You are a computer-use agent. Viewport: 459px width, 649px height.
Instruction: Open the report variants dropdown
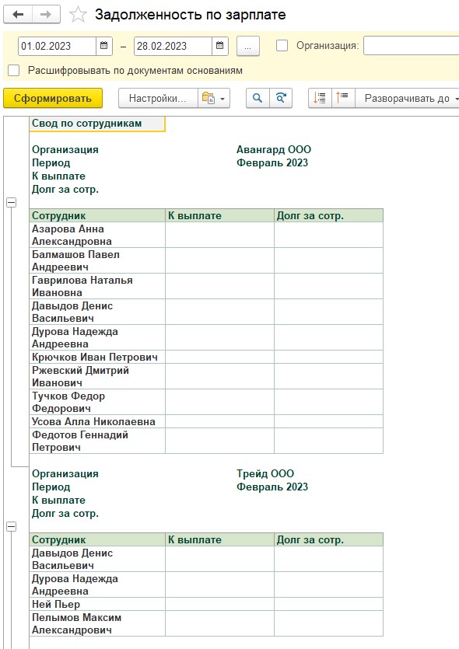pos(214,99)
